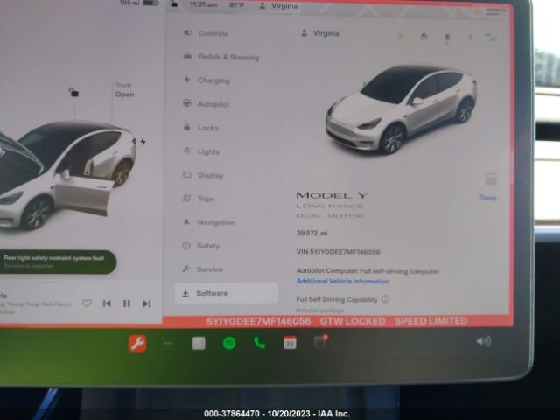
Task: Click the Autopilot Computer information line
Action: pos(367,271)
